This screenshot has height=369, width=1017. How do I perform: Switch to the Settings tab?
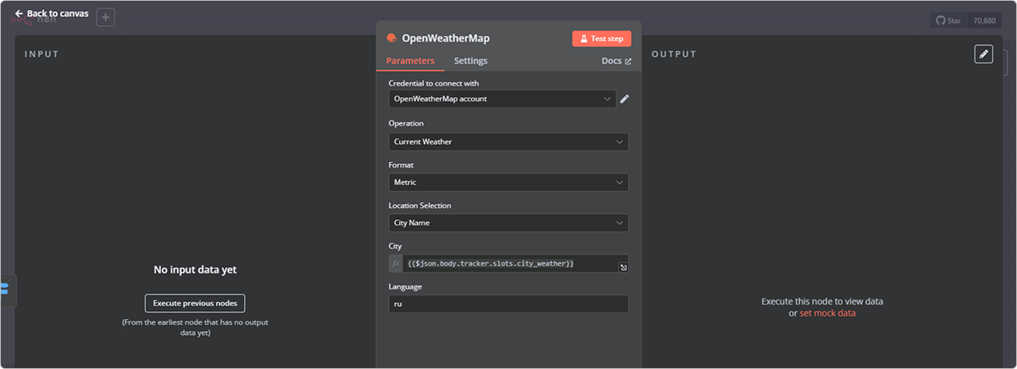[x=470, y=61]
